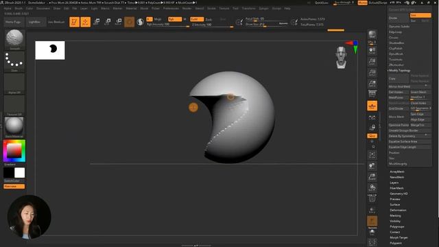Screen dimensions: 439x247
Task: Adjust the Focal Shift slider
Action: pos(266,19)
